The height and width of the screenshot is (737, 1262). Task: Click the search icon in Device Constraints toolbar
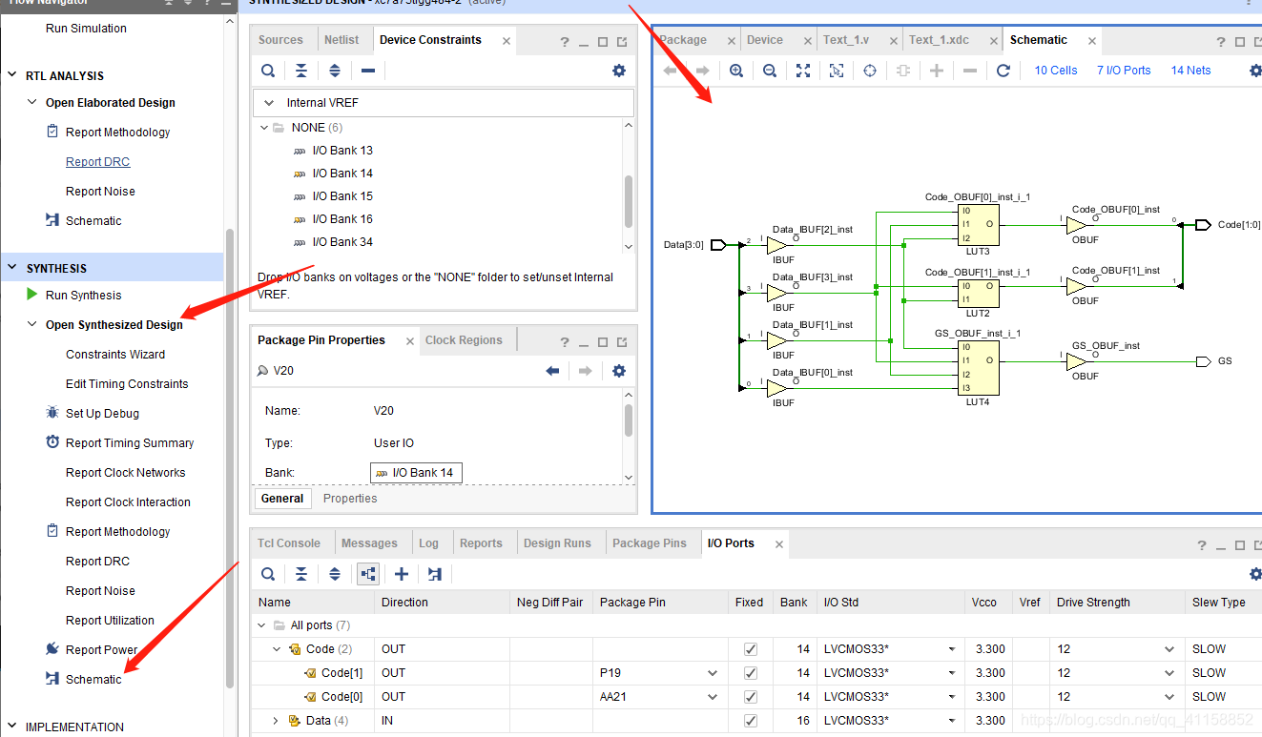coord(269,71)
